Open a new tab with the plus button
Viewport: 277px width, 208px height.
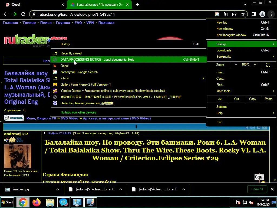pos(138,5)
